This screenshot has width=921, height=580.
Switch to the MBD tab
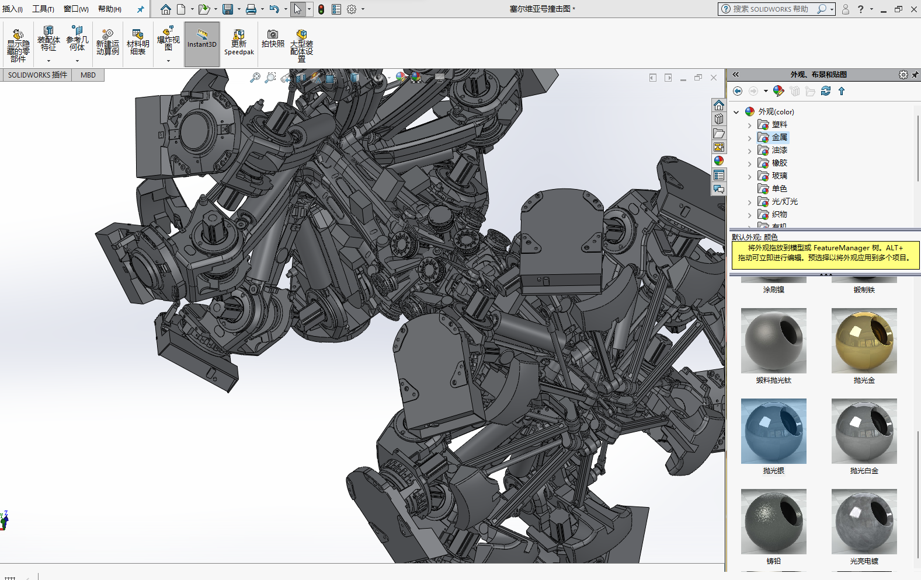point(88,75)
